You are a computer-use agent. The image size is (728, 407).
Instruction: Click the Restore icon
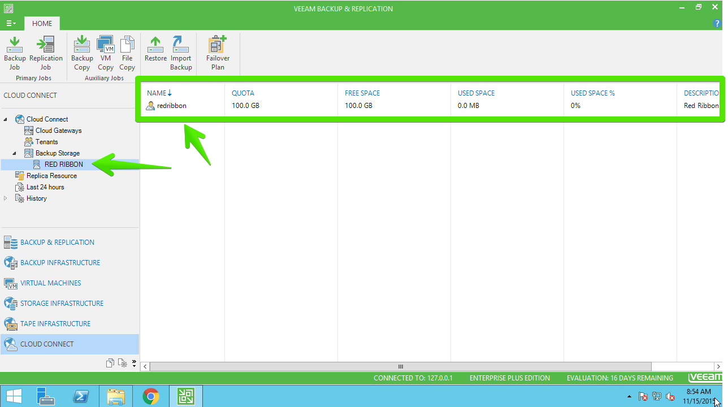point(155,49)
